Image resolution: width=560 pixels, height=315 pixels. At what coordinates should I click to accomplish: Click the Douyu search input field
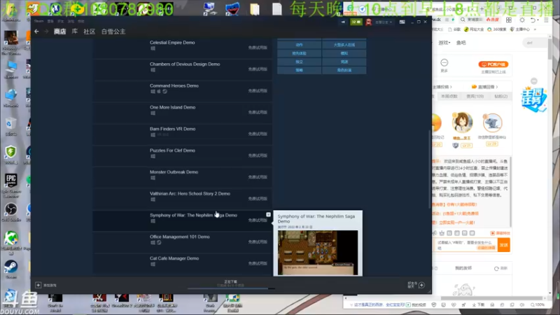point(535,43)
